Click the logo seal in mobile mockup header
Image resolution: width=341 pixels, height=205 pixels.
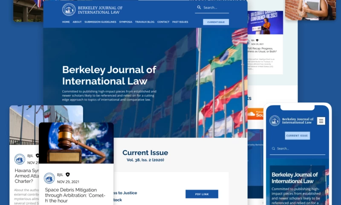point(275,120)
